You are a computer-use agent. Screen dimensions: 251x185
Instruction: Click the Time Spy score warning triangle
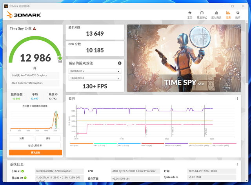(x=35, y=29)
